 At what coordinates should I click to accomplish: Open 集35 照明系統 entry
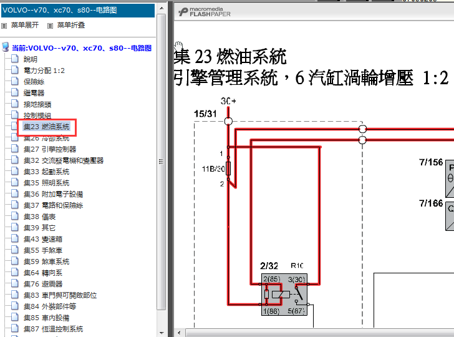46,183
